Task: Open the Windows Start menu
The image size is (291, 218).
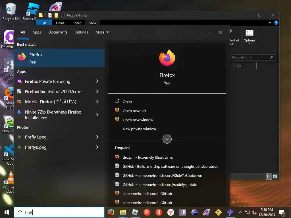Action: (x=7, y=212)
